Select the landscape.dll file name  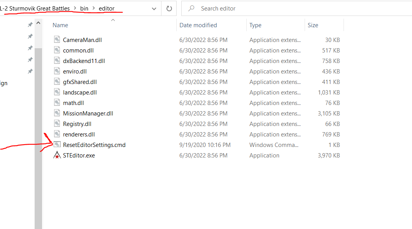(x=80, y=93)
